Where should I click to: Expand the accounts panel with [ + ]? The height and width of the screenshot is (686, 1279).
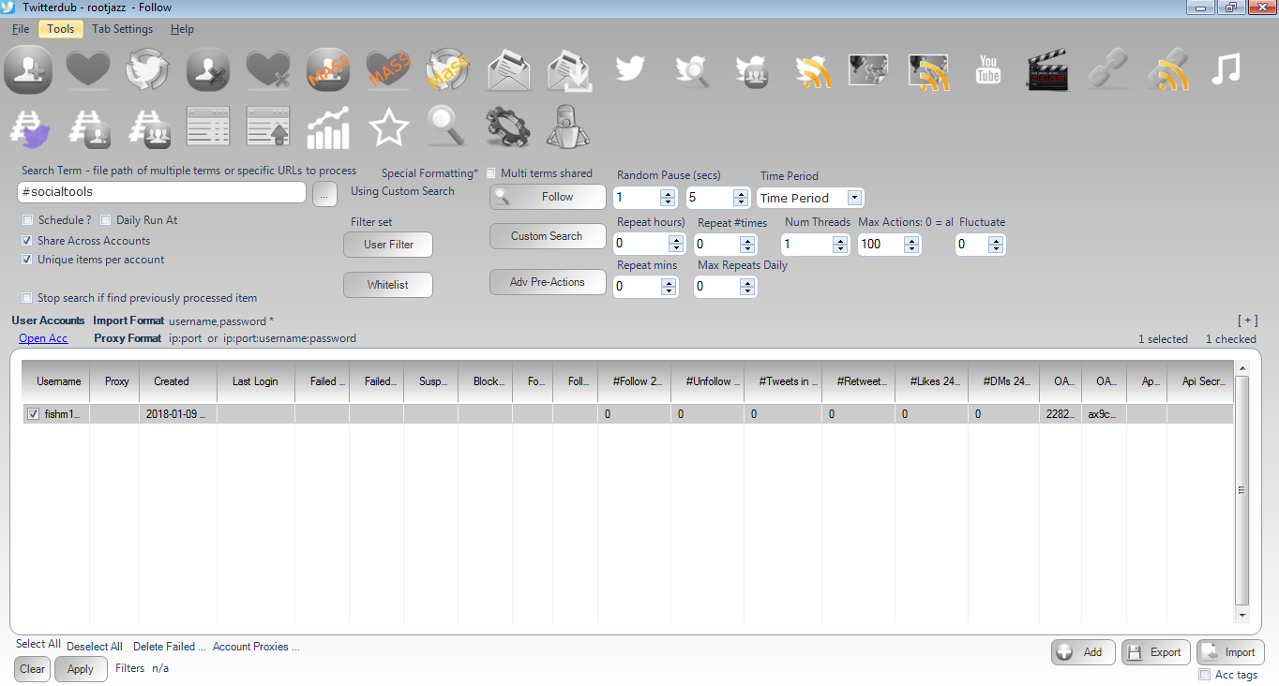pyautogui.click(x=1247, y=321)
